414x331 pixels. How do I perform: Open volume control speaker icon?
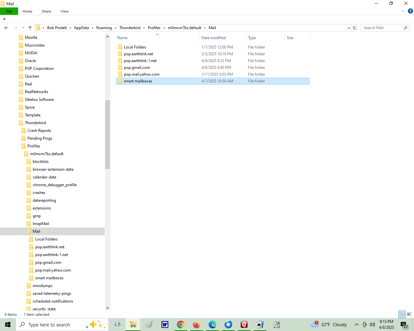coord(372,325)
